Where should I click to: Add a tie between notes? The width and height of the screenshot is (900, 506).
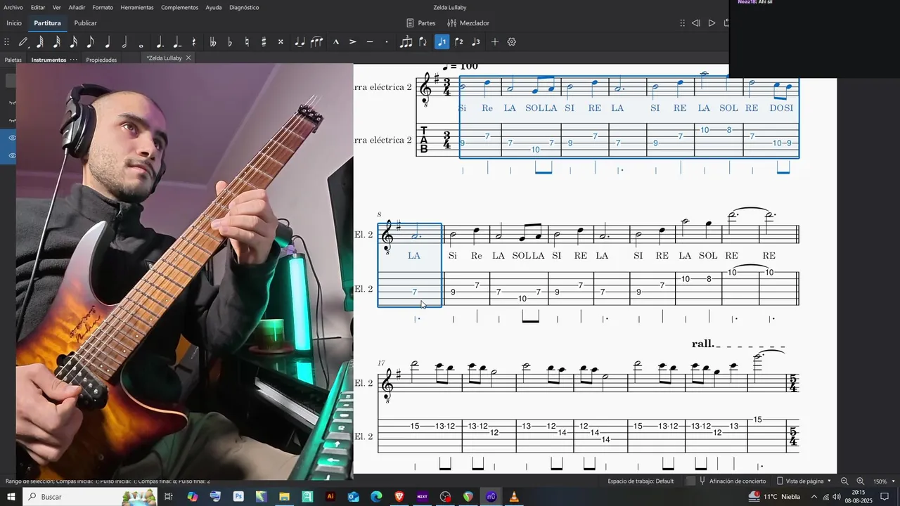pos(300,42)
